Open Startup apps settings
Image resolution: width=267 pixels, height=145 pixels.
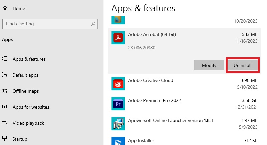point(20,139)
